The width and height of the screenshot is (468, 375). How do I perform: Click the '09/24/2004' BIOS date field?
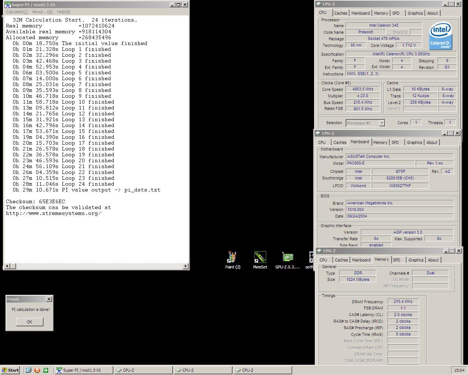(400, 216)
